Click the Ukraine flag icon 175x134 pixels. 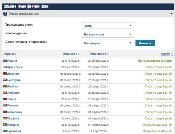[x=5, y=118]
